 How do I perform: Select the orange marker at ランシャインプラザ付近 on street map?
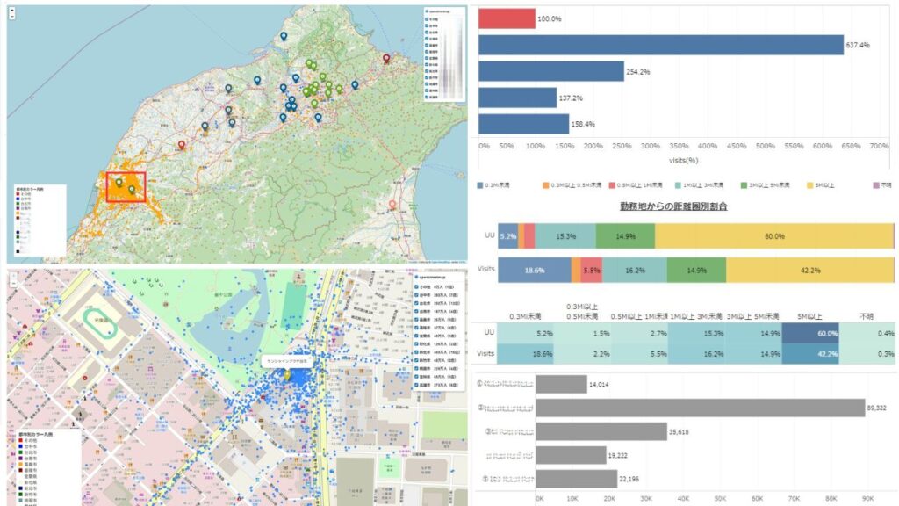[x=286, y=375]
